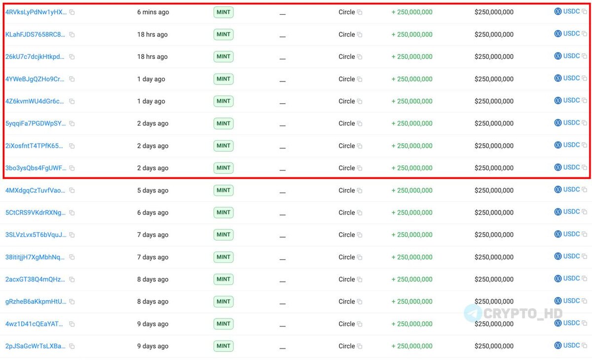
Task: Click '$250,000,000' value in the 4wz1D41cQEaYAT row
Action: point(494,324)
